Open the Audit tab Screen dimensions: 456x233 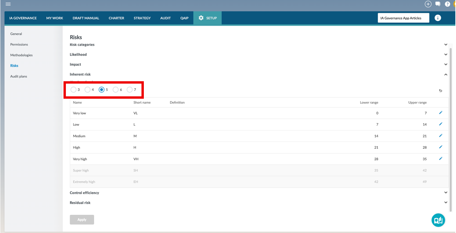click(165, 18)
